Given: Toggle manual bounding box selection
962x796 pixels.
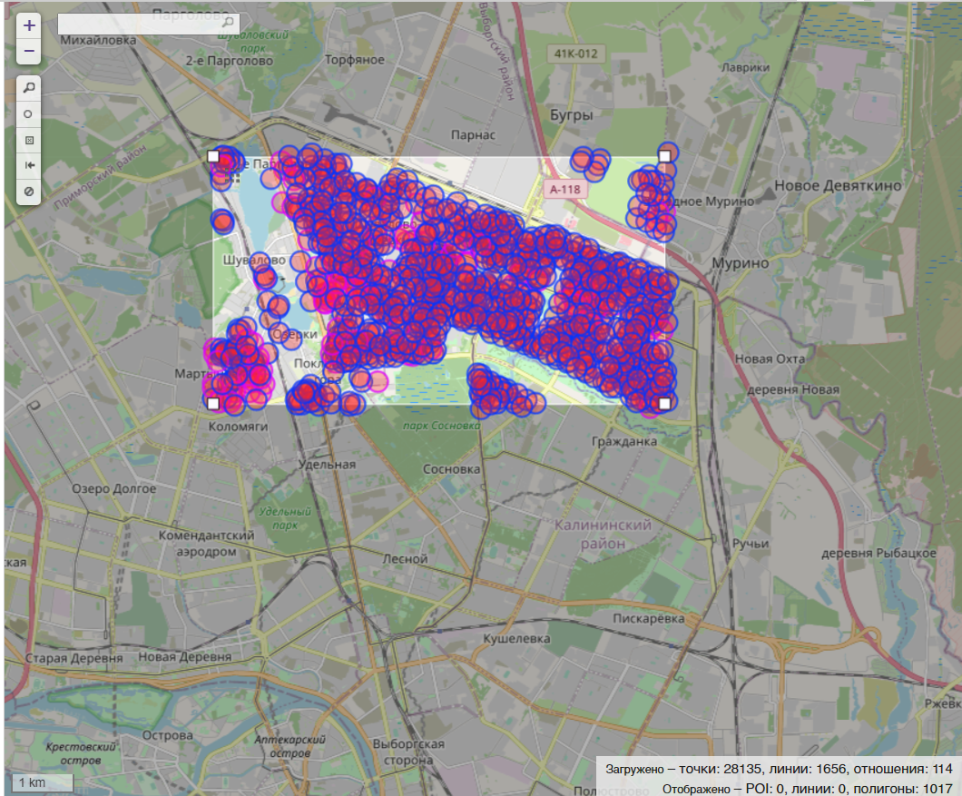Looking at the screenshot, I should coord(29,141).
